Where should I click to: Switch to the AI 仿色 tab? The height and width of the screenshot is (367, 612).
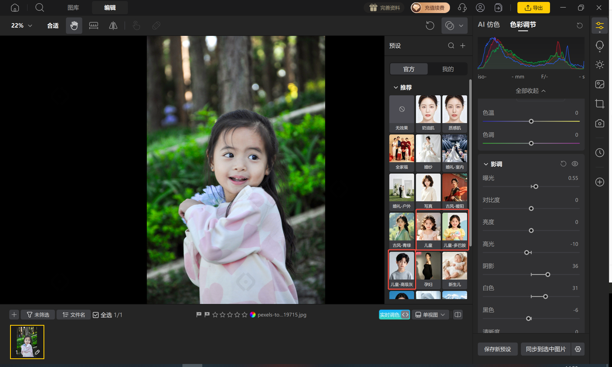[x=489, y=24]
